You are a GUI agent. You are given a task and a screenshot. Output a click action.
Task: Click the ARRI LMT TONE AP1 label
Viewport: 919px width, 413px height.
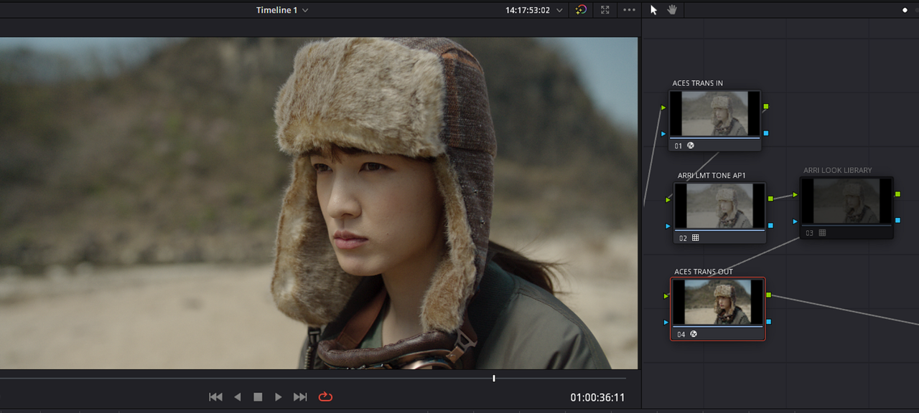tap(712, 176)
